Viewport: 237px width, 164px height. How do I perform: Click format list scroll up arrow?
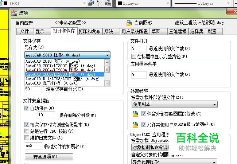click(x=107, y=62)
